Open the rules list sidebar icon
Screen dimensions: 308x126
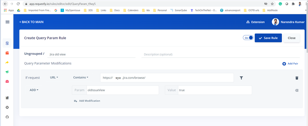click(x=7, y=43)
